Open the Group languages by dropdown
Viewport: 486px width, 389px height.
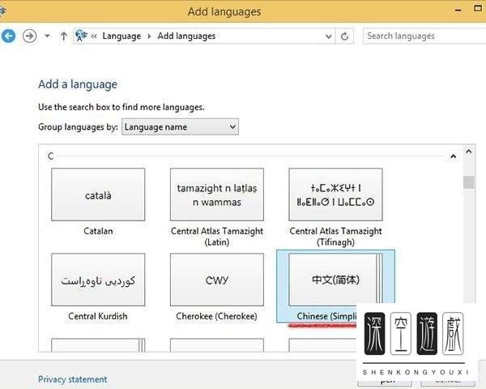180,127
